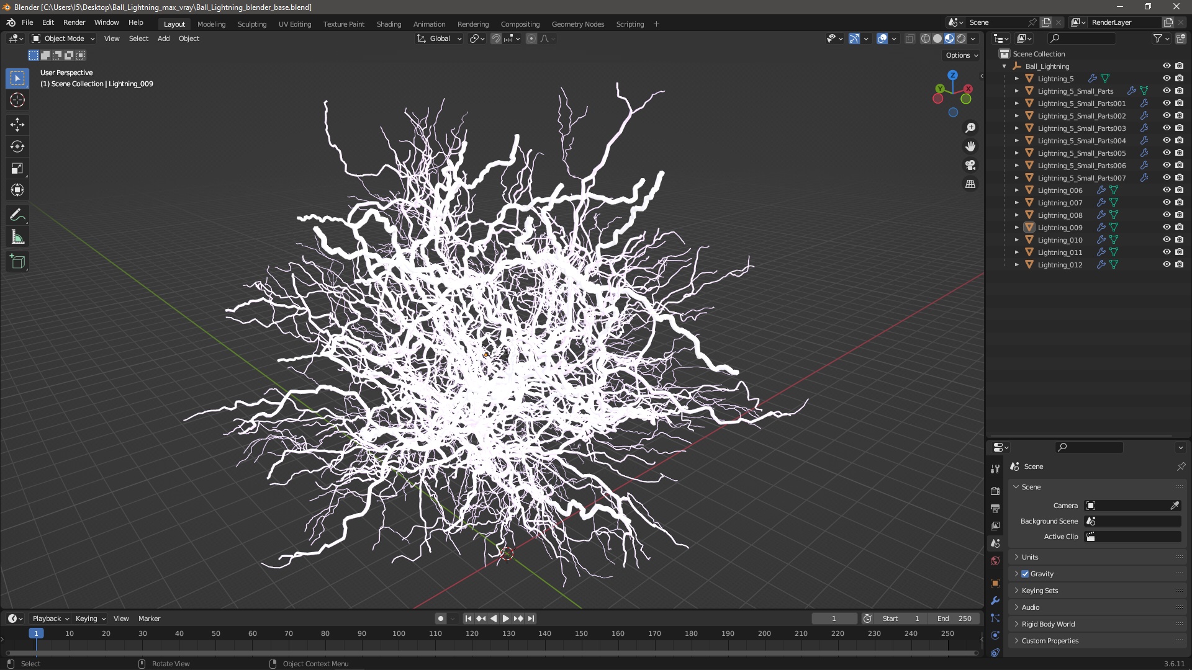Click the timeline horizontal scrollbar

(492, 653)
